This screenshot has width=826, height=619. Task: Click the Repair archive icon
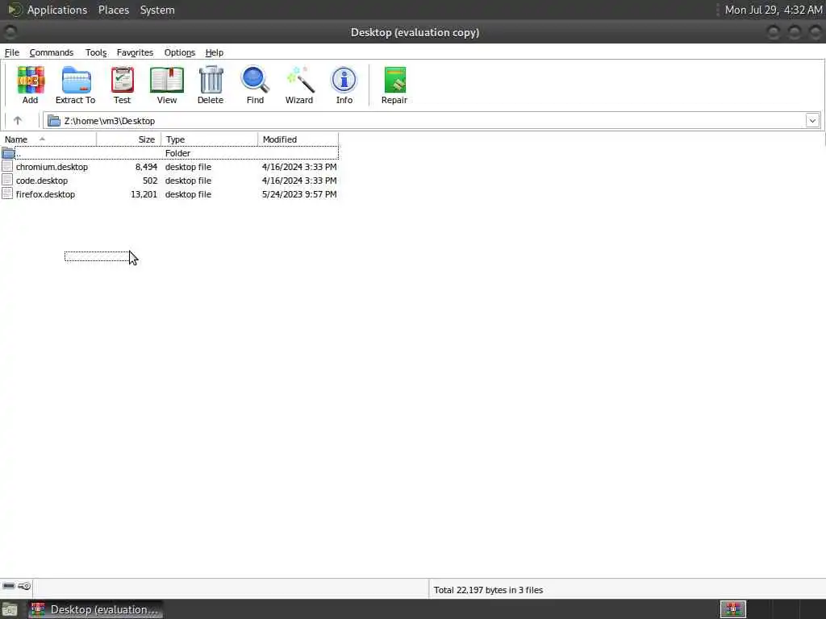(x=394, y=80)
